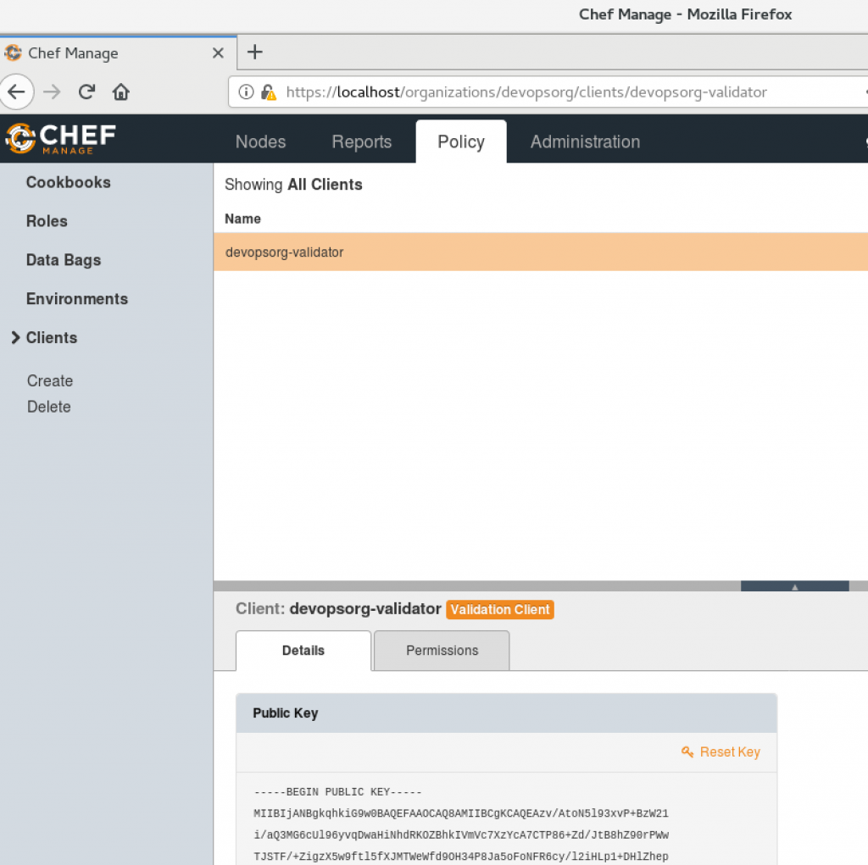Click the BEGIN PUBLIC KEY line

tap(337, 792)
